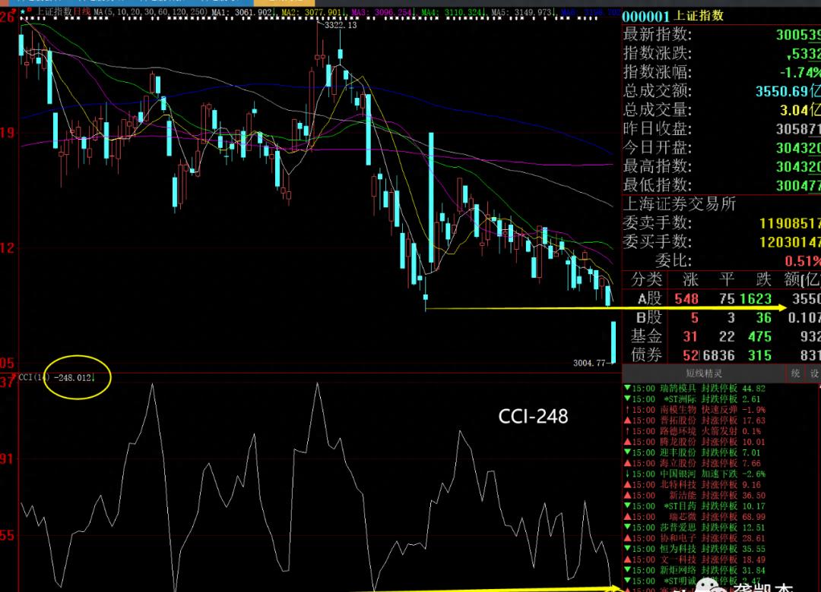Click the 总成交量 value 3.04亿
821x592 pixels.
click(x=800, y=110)
